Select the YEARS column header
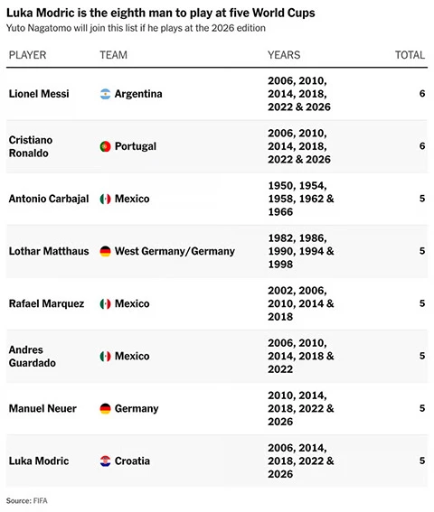This screenshot has height=512, width=434. 284,55
